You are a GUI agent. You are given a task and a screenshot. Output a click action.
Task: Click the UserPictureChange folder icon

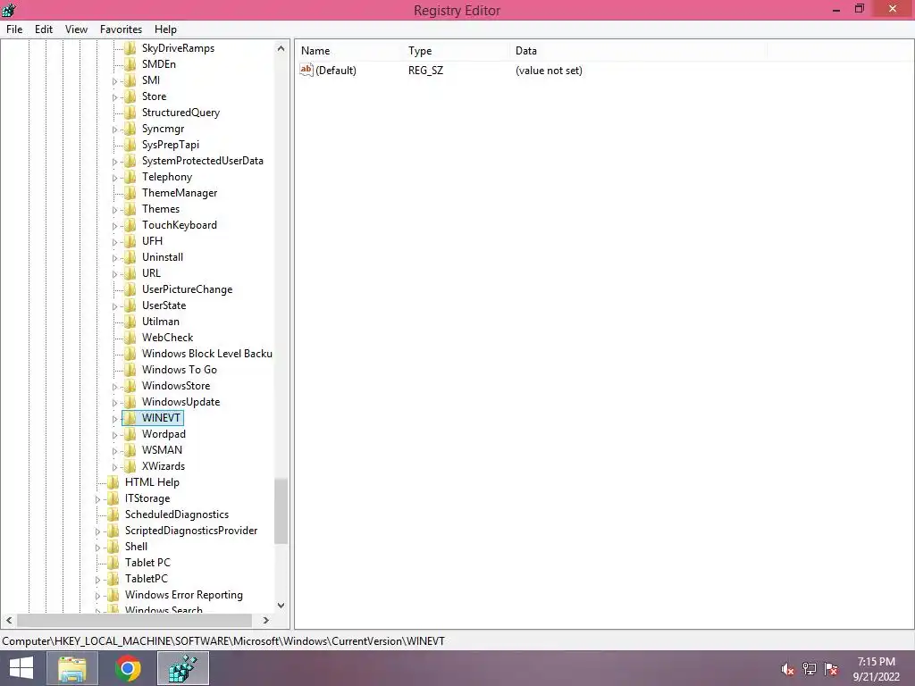click(x=130, y=289)
